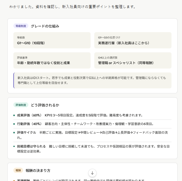Click the 報酬の決まり方 heading
The width and height of the screenshot is (182, 181).
pyautogui.click(x=38, y=171)
